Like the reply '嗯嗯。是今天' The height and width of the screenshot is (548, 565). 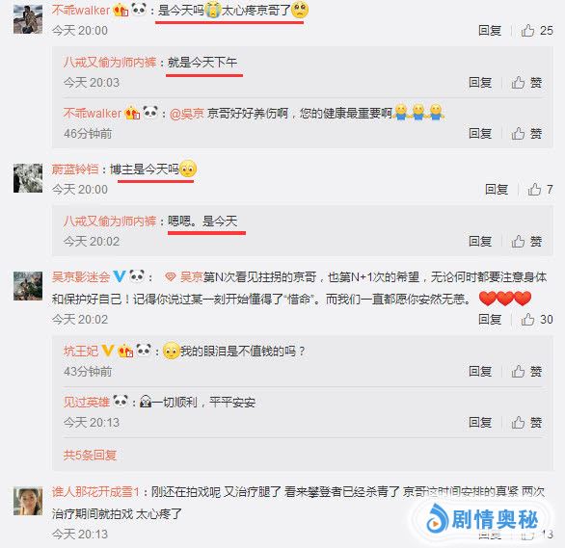tap(526, 242)
